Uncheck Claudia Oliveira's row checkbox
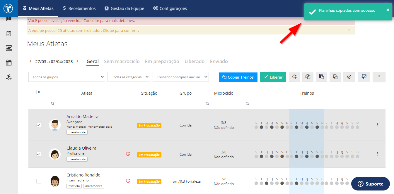 pyautogui.click(x=39, y=154)
